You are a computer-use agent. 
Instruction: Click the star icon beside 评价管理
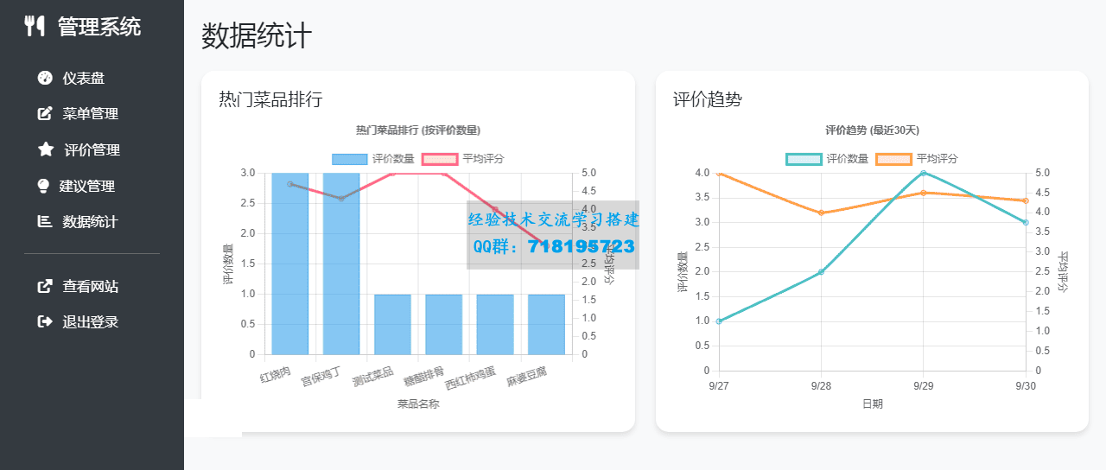tap(46, 149)
